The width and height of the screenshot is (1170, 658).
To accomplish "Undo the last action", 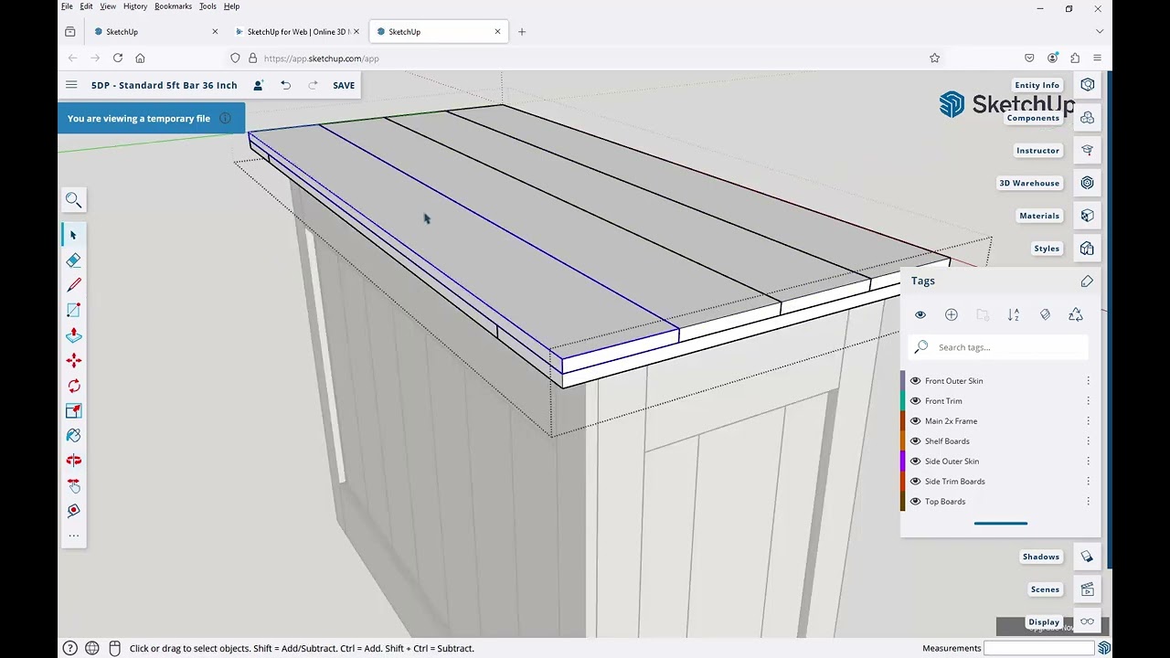I will click(286, 85).
